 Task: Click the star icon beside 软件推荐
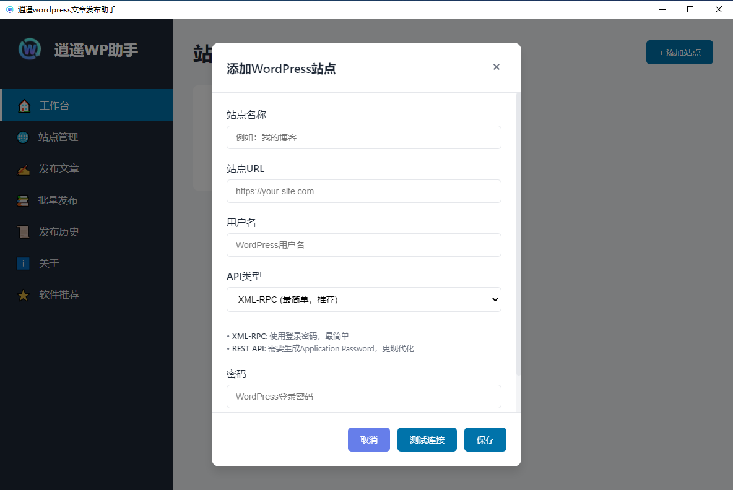coord(23,295)
